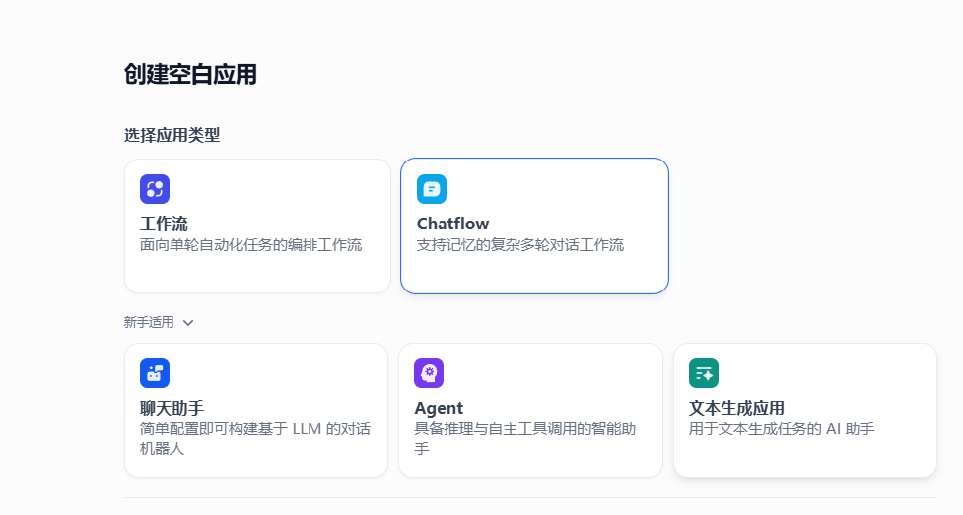Click the purple 工作流 workflow icon

155,189
